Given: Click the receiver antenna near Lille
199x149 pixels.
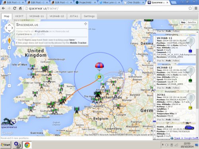Looking at the screenshot, I should (77, 110).
